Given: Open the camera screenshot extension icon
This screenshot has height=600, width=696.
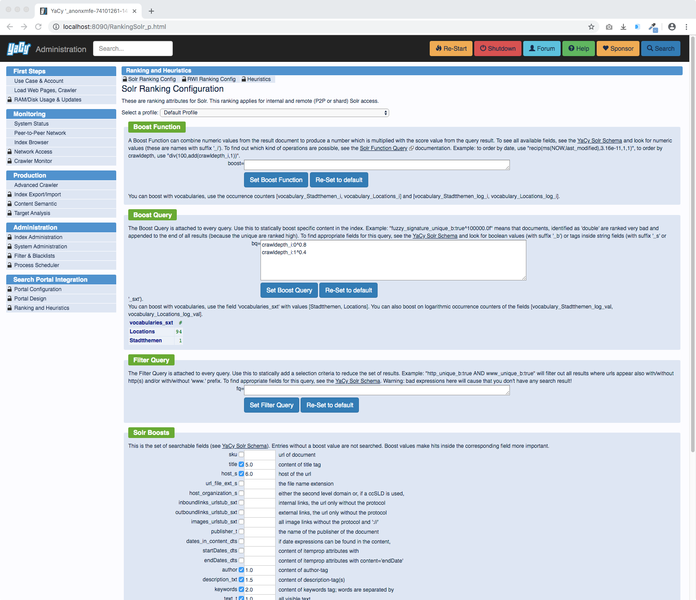Looking at the screenshot, I should [x=609, y=27].
